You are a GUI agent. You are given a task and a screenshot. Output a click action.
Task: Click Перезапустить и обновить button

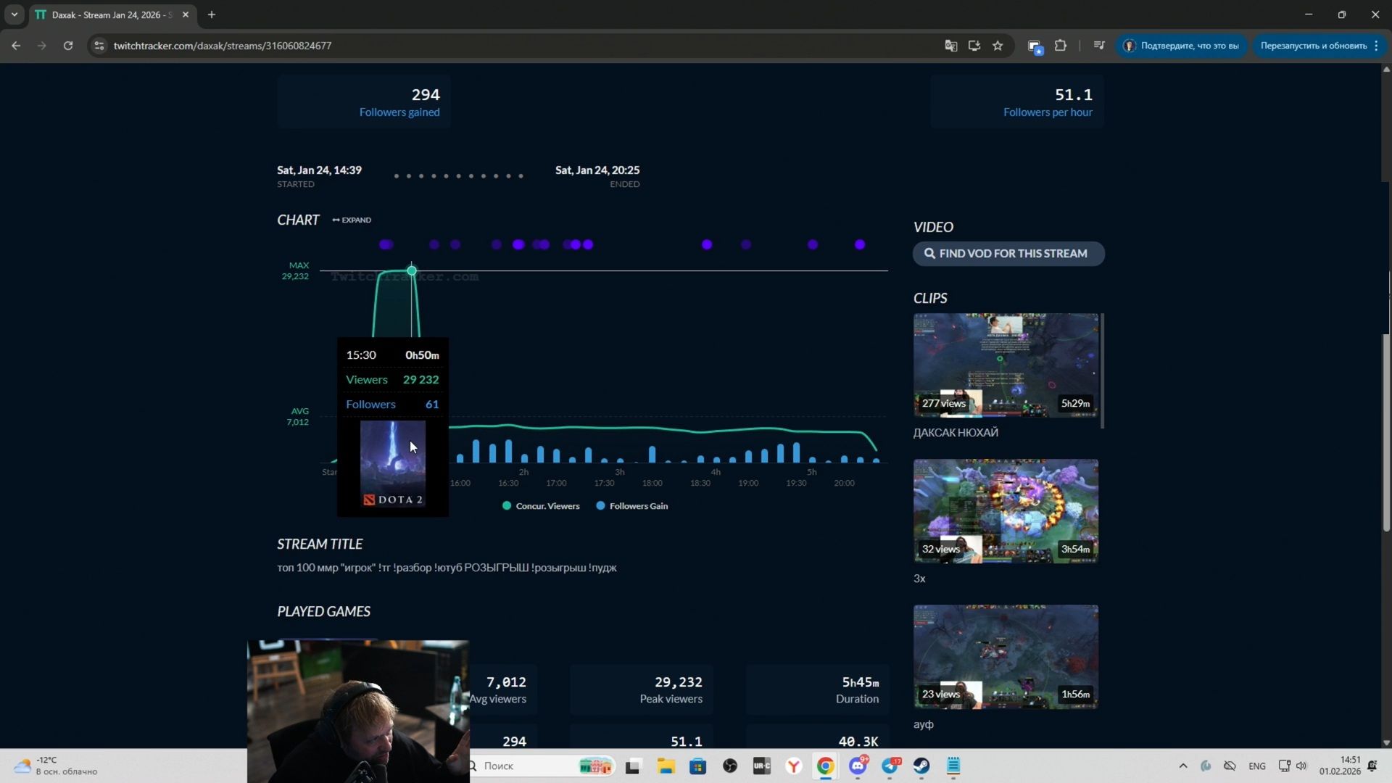click(x=1313, y=46)
